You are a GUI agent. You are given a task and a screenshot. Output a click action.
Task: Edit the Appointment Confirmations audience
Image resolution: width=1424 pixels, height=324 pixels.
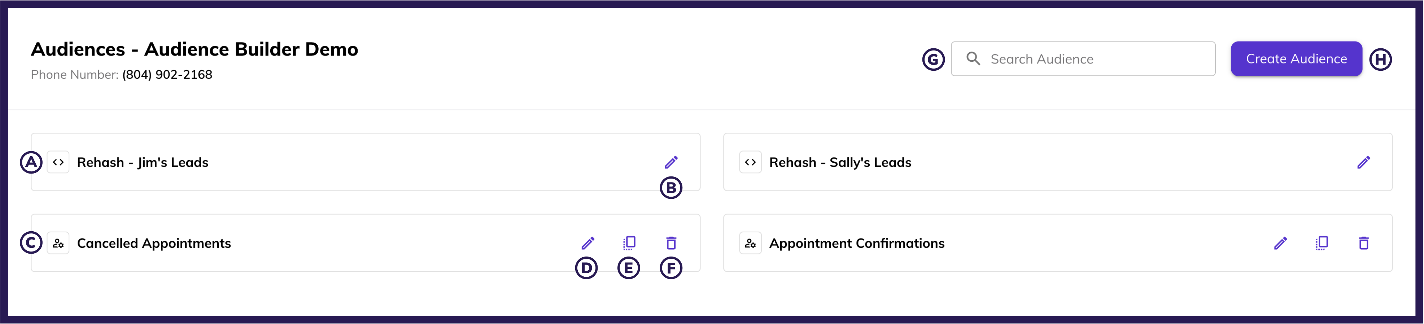point(1280,243)
